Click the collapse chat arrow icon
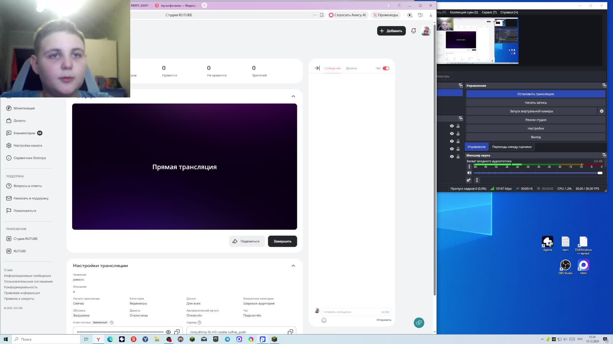This screenshot has height=344, width=613. [317, 68]
